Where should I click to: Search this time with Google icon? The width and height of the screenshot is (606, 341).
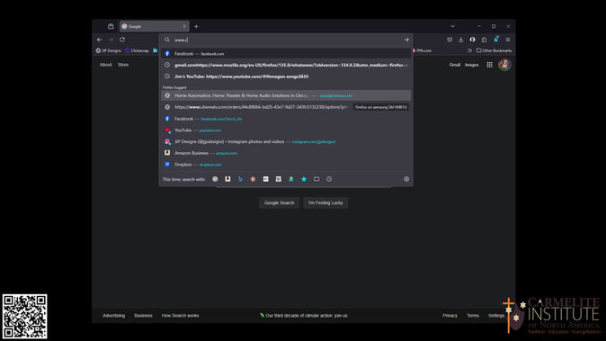pos(215,179)
